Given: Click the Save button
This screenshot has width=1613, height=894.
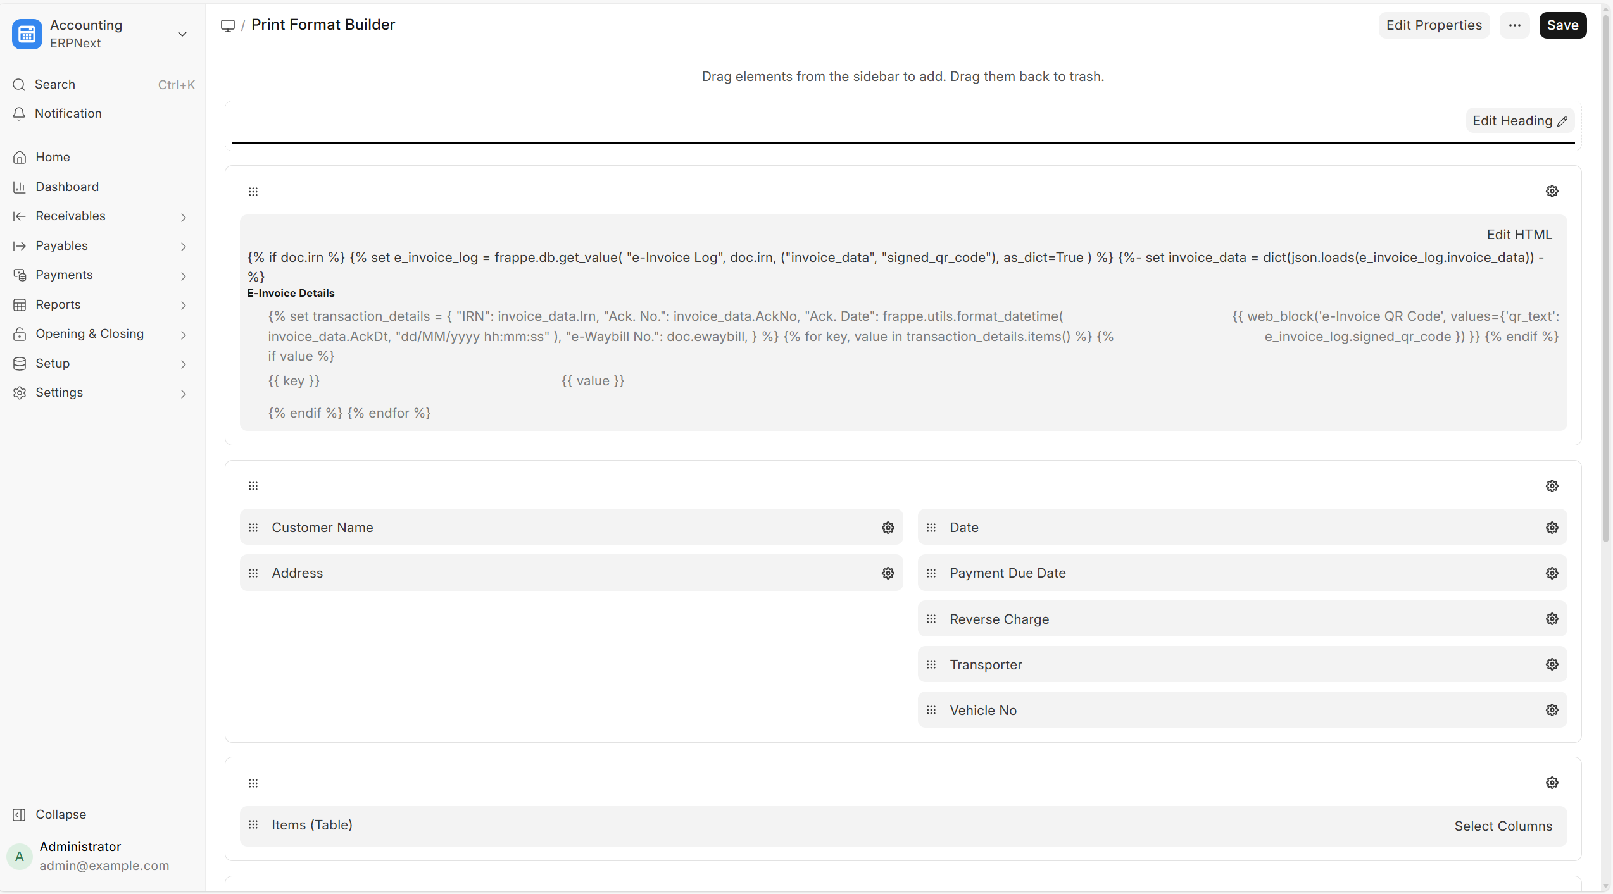Looking at the screenshot, I should [1562, 25].
